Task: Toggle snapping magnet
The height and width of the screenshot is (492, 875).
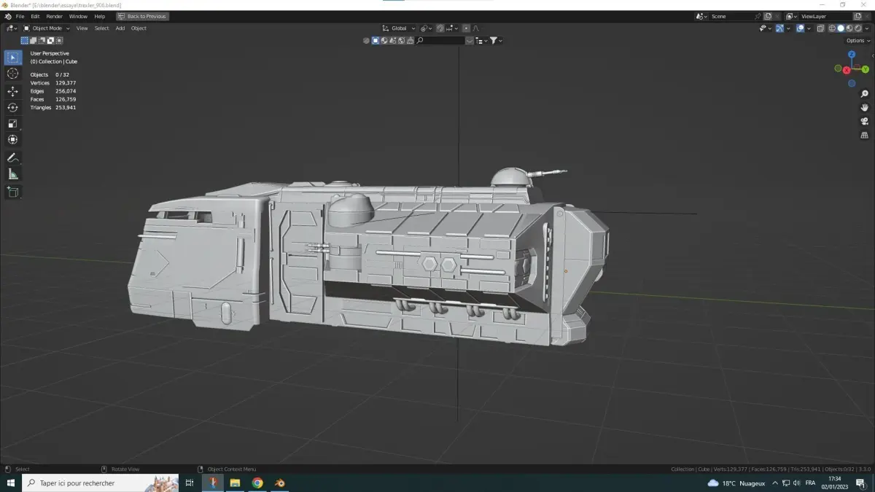Action: pyautogui.click(x=440, y=28)
